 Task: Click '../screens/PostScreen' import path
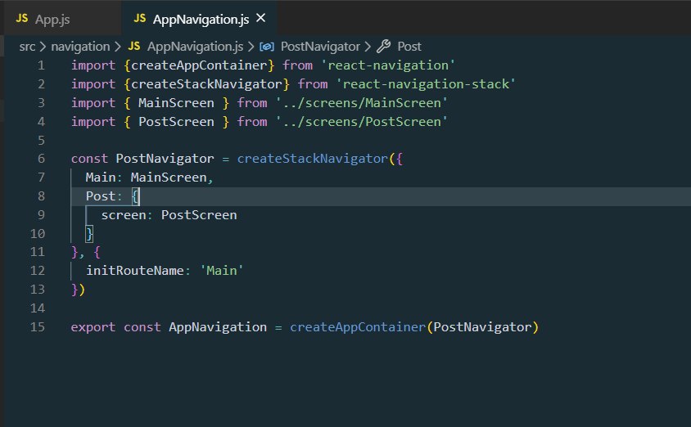coord(361,122)
